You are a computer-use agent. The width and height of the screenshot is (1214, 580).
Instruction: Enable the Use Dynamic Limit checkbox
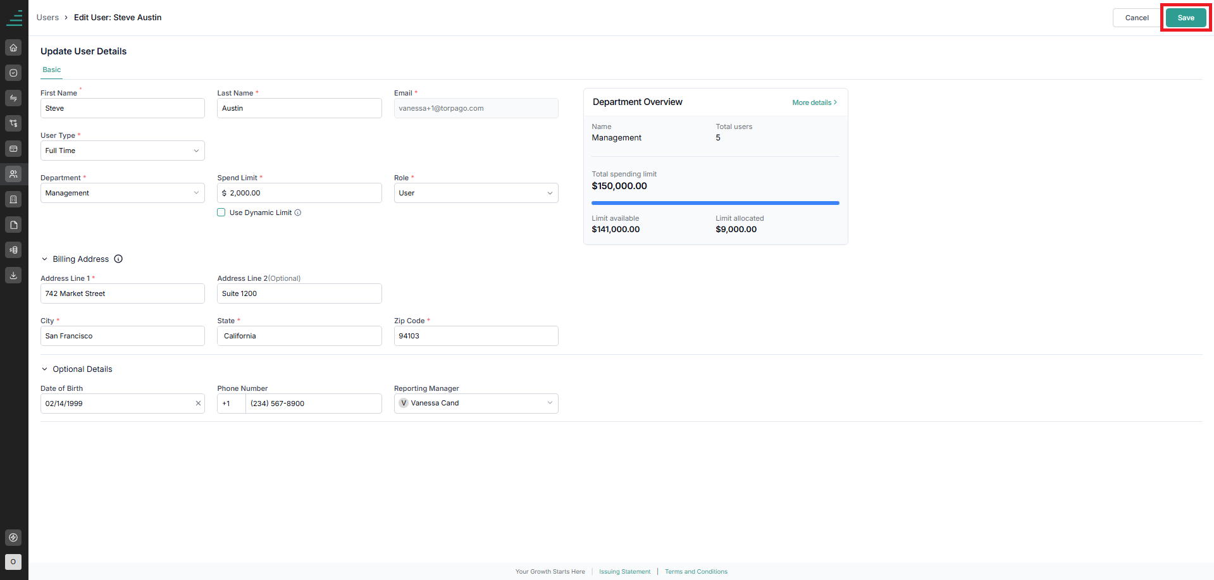221,213
